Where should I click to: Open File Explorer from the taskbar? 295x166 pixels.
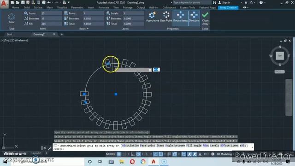click(x=122, y=162)
